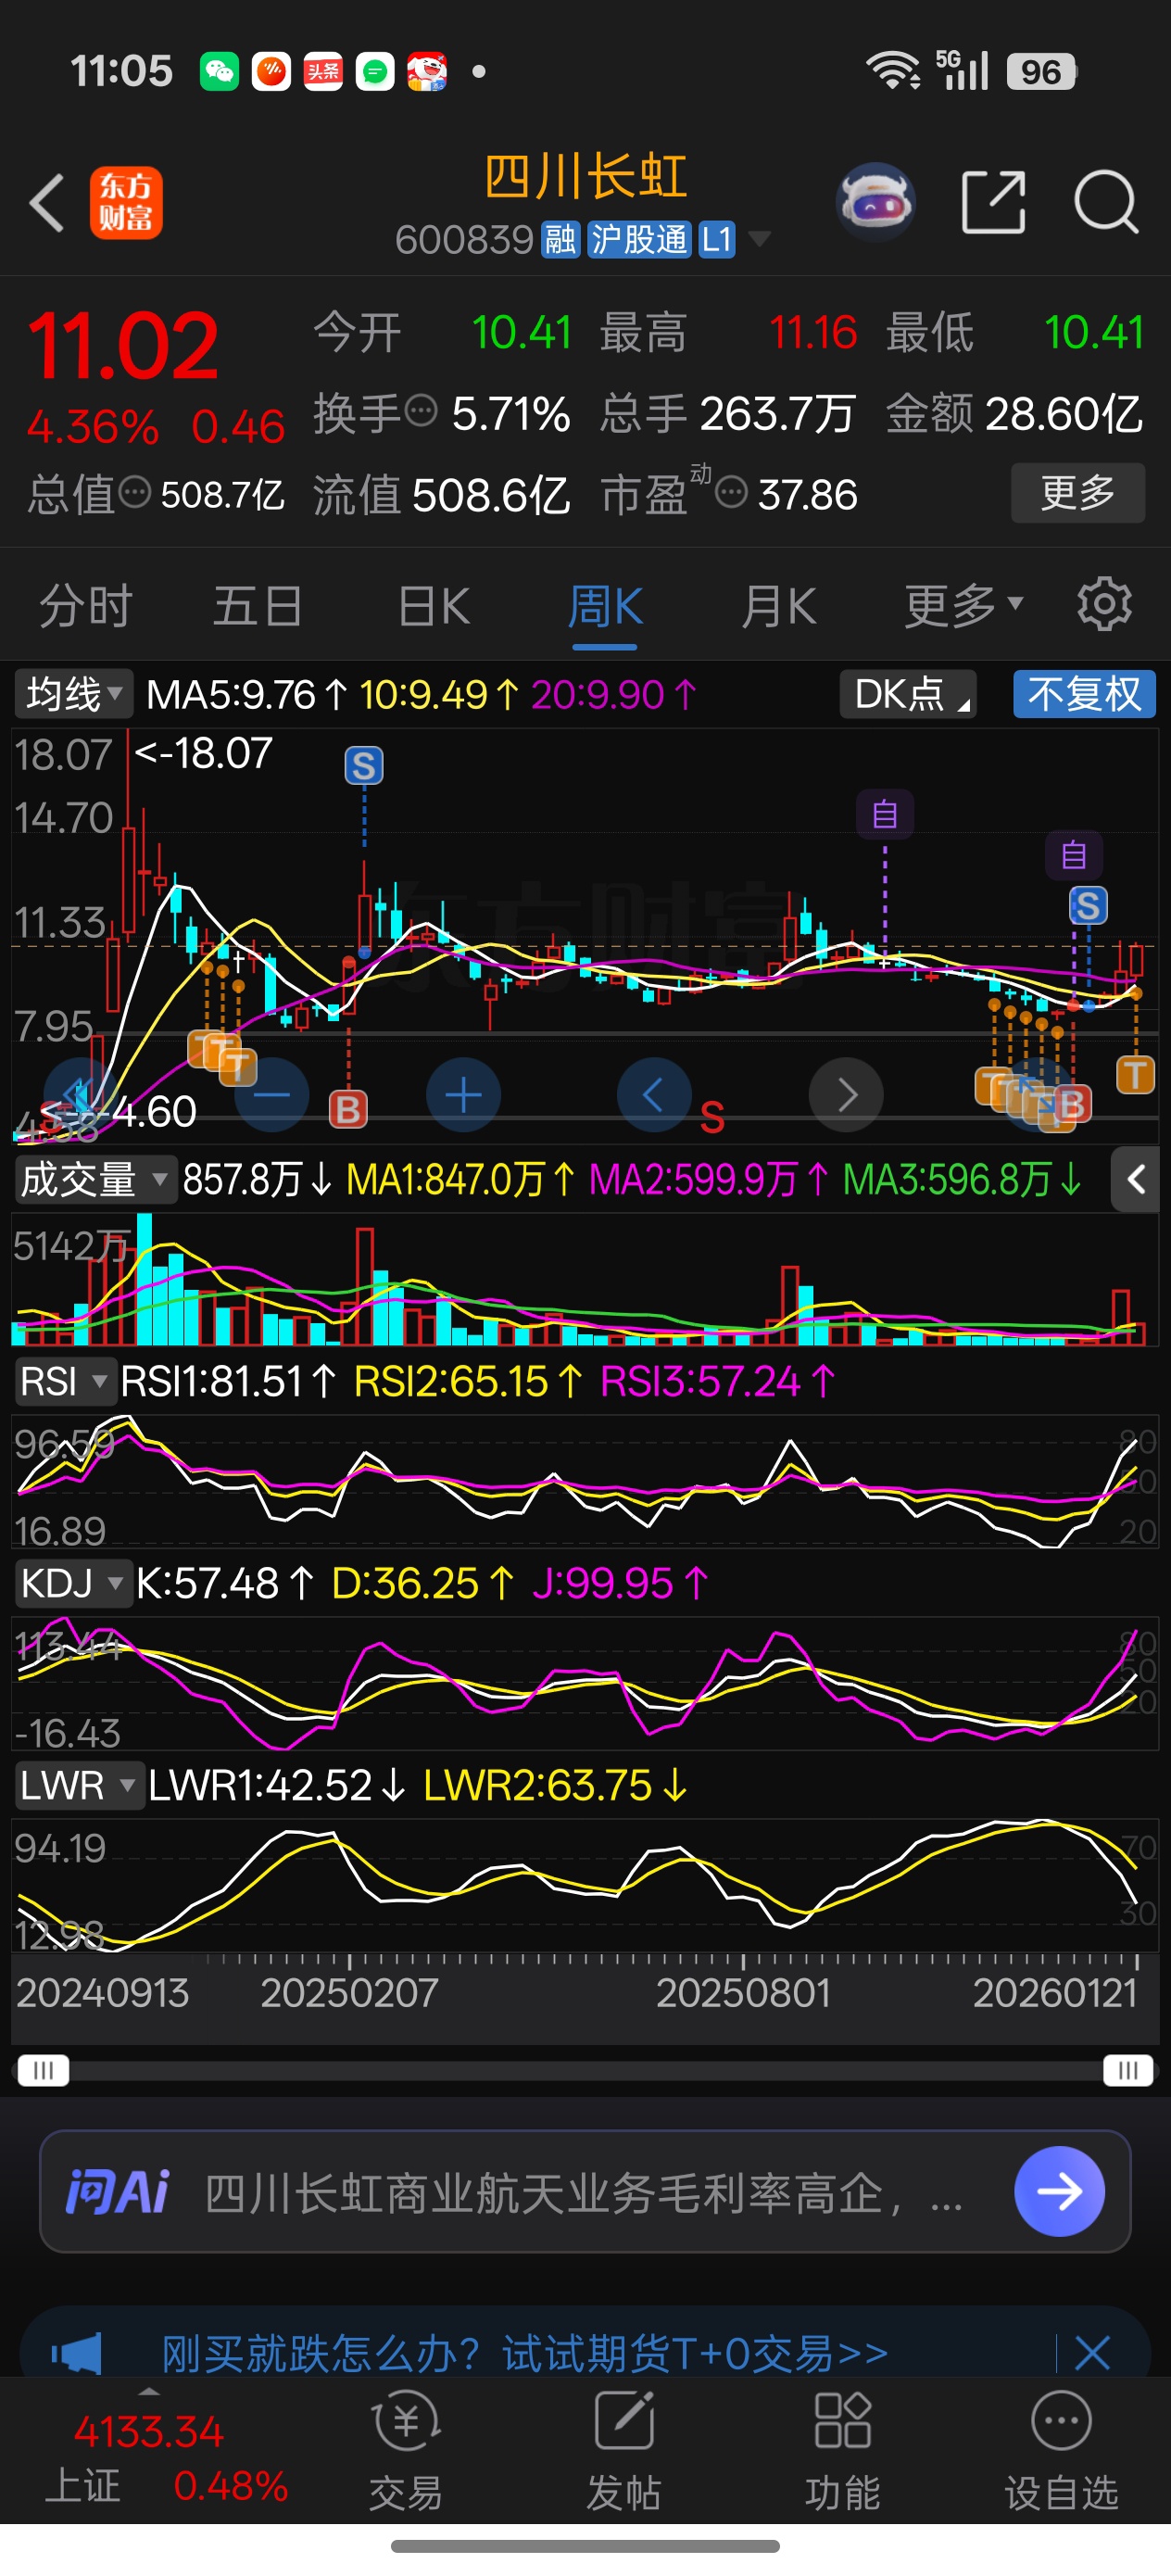Tap 设自选 watchlist icon
Viewport: 1171px width, 2576px height.
1061,2449
